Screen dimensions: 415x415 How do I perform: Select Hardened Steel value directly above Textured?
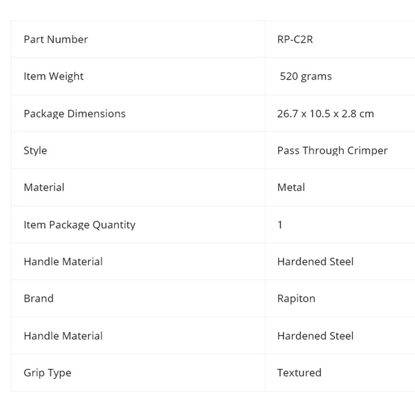315,336
